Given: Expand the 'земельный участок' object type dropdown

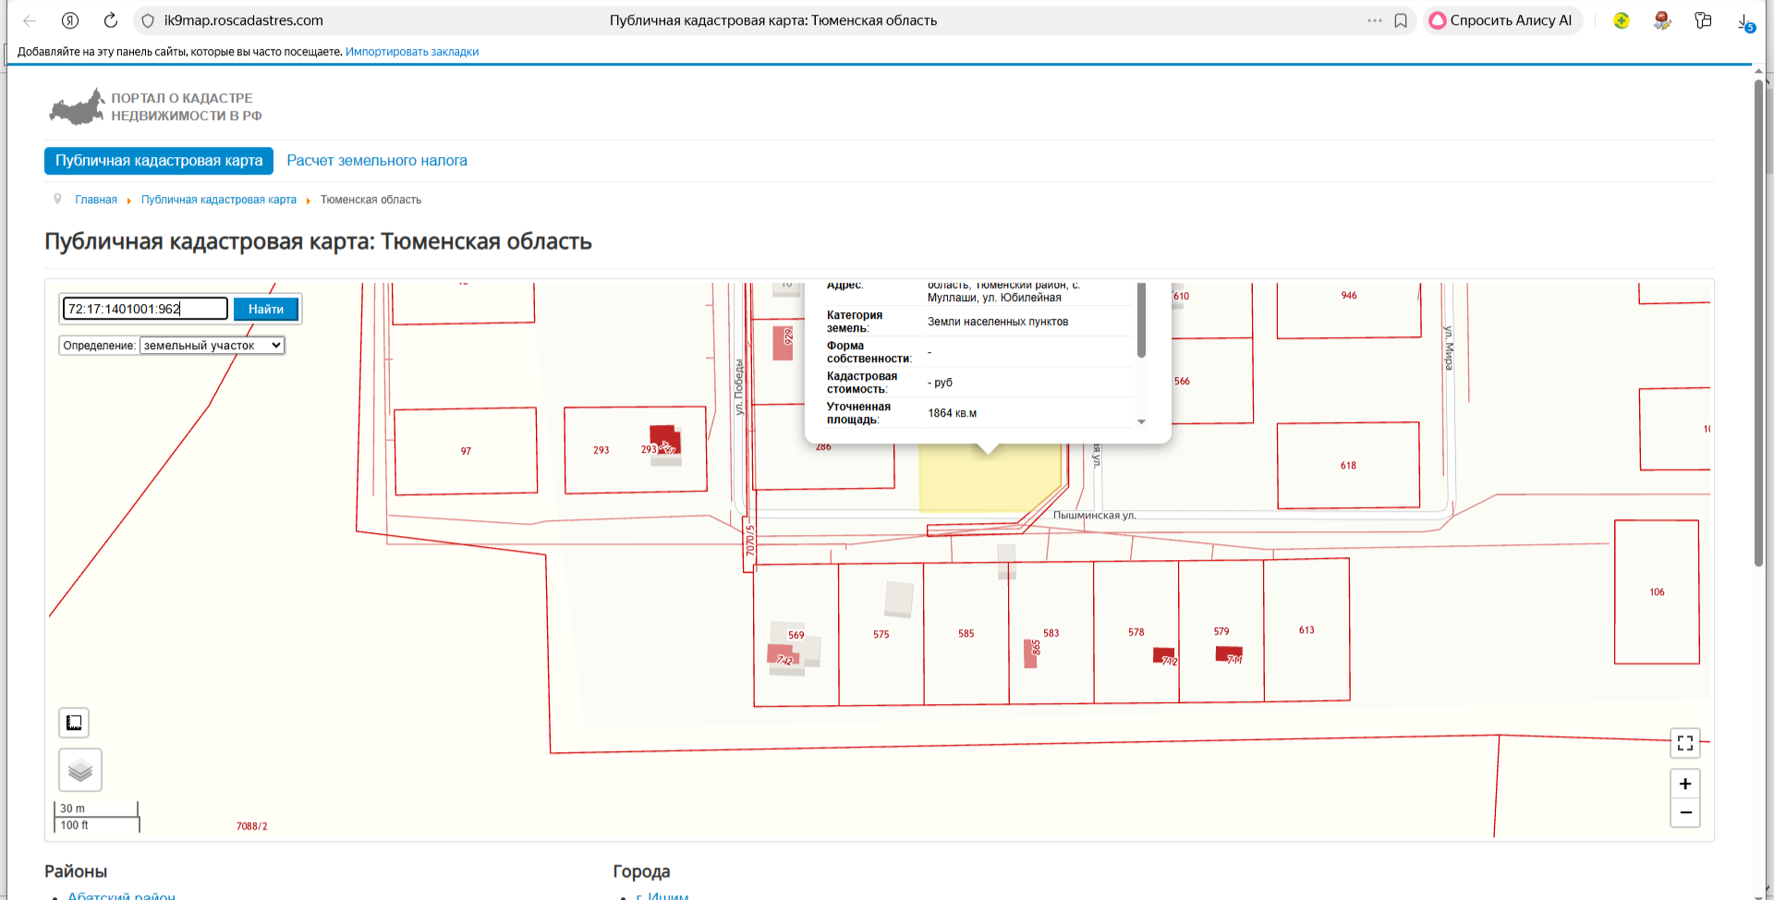Looking at the screenshot, I should click(x=212, y=346).
